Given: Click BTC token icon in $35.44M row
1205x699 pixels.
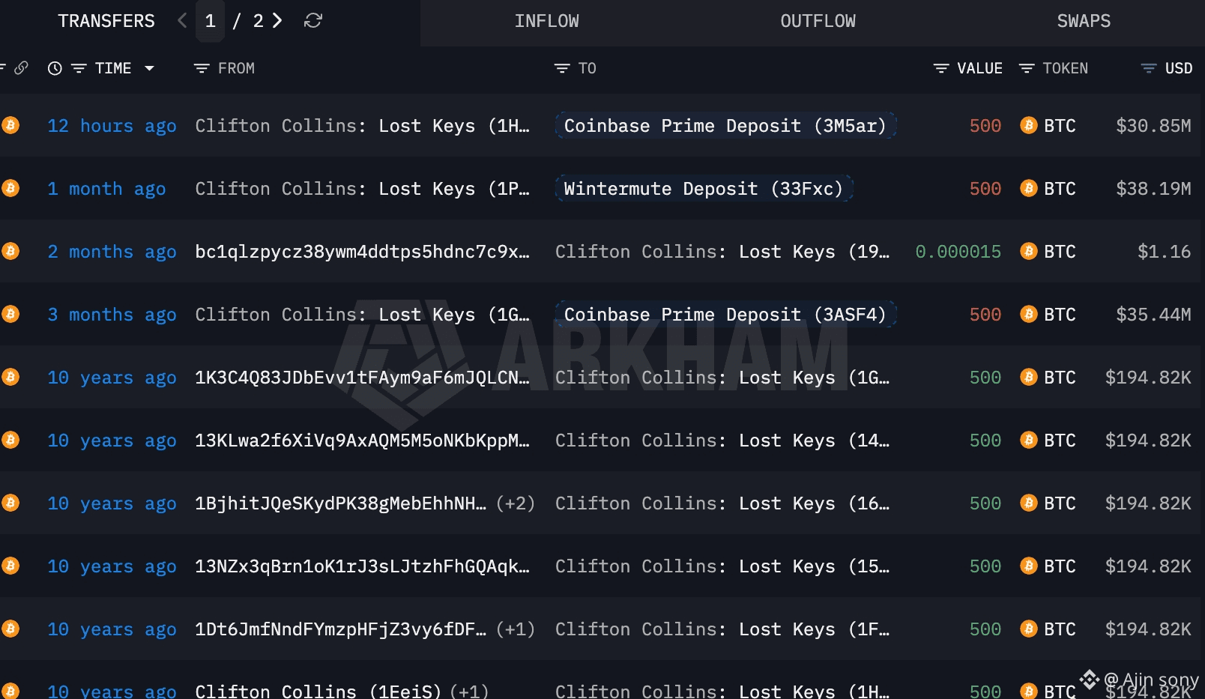Looking at the screenshot, I should click(1029, 314).
